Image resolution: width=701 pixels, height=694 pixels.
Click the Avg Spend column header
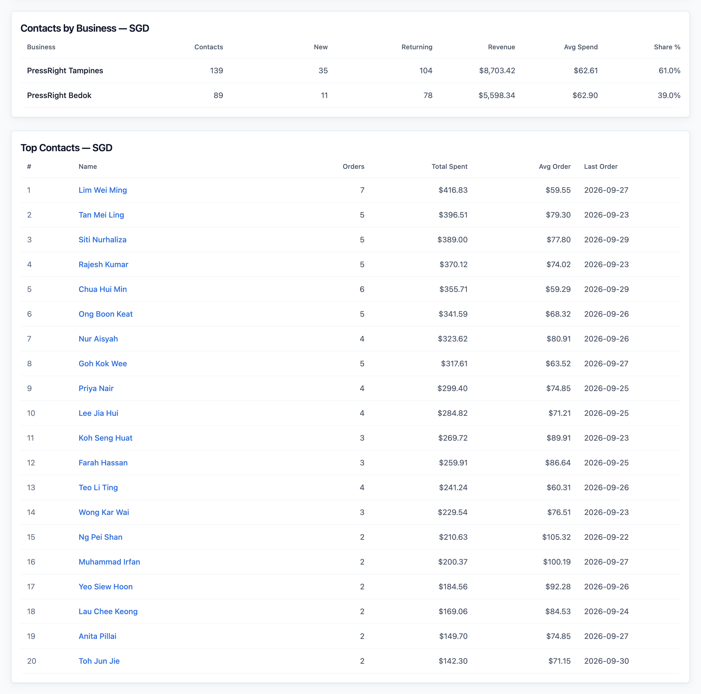pos(581,47)
